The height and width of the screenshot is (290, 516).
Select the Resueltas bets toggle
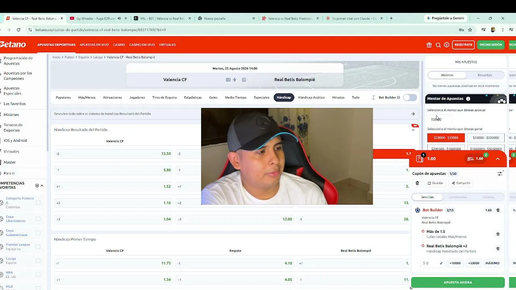pos(485,75)
